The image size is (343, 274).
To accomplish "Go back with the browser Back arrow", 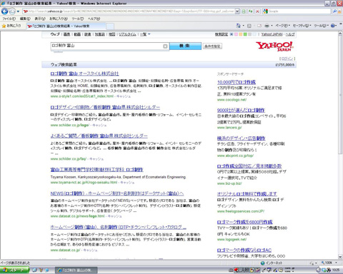I will (x=4, y=11).
